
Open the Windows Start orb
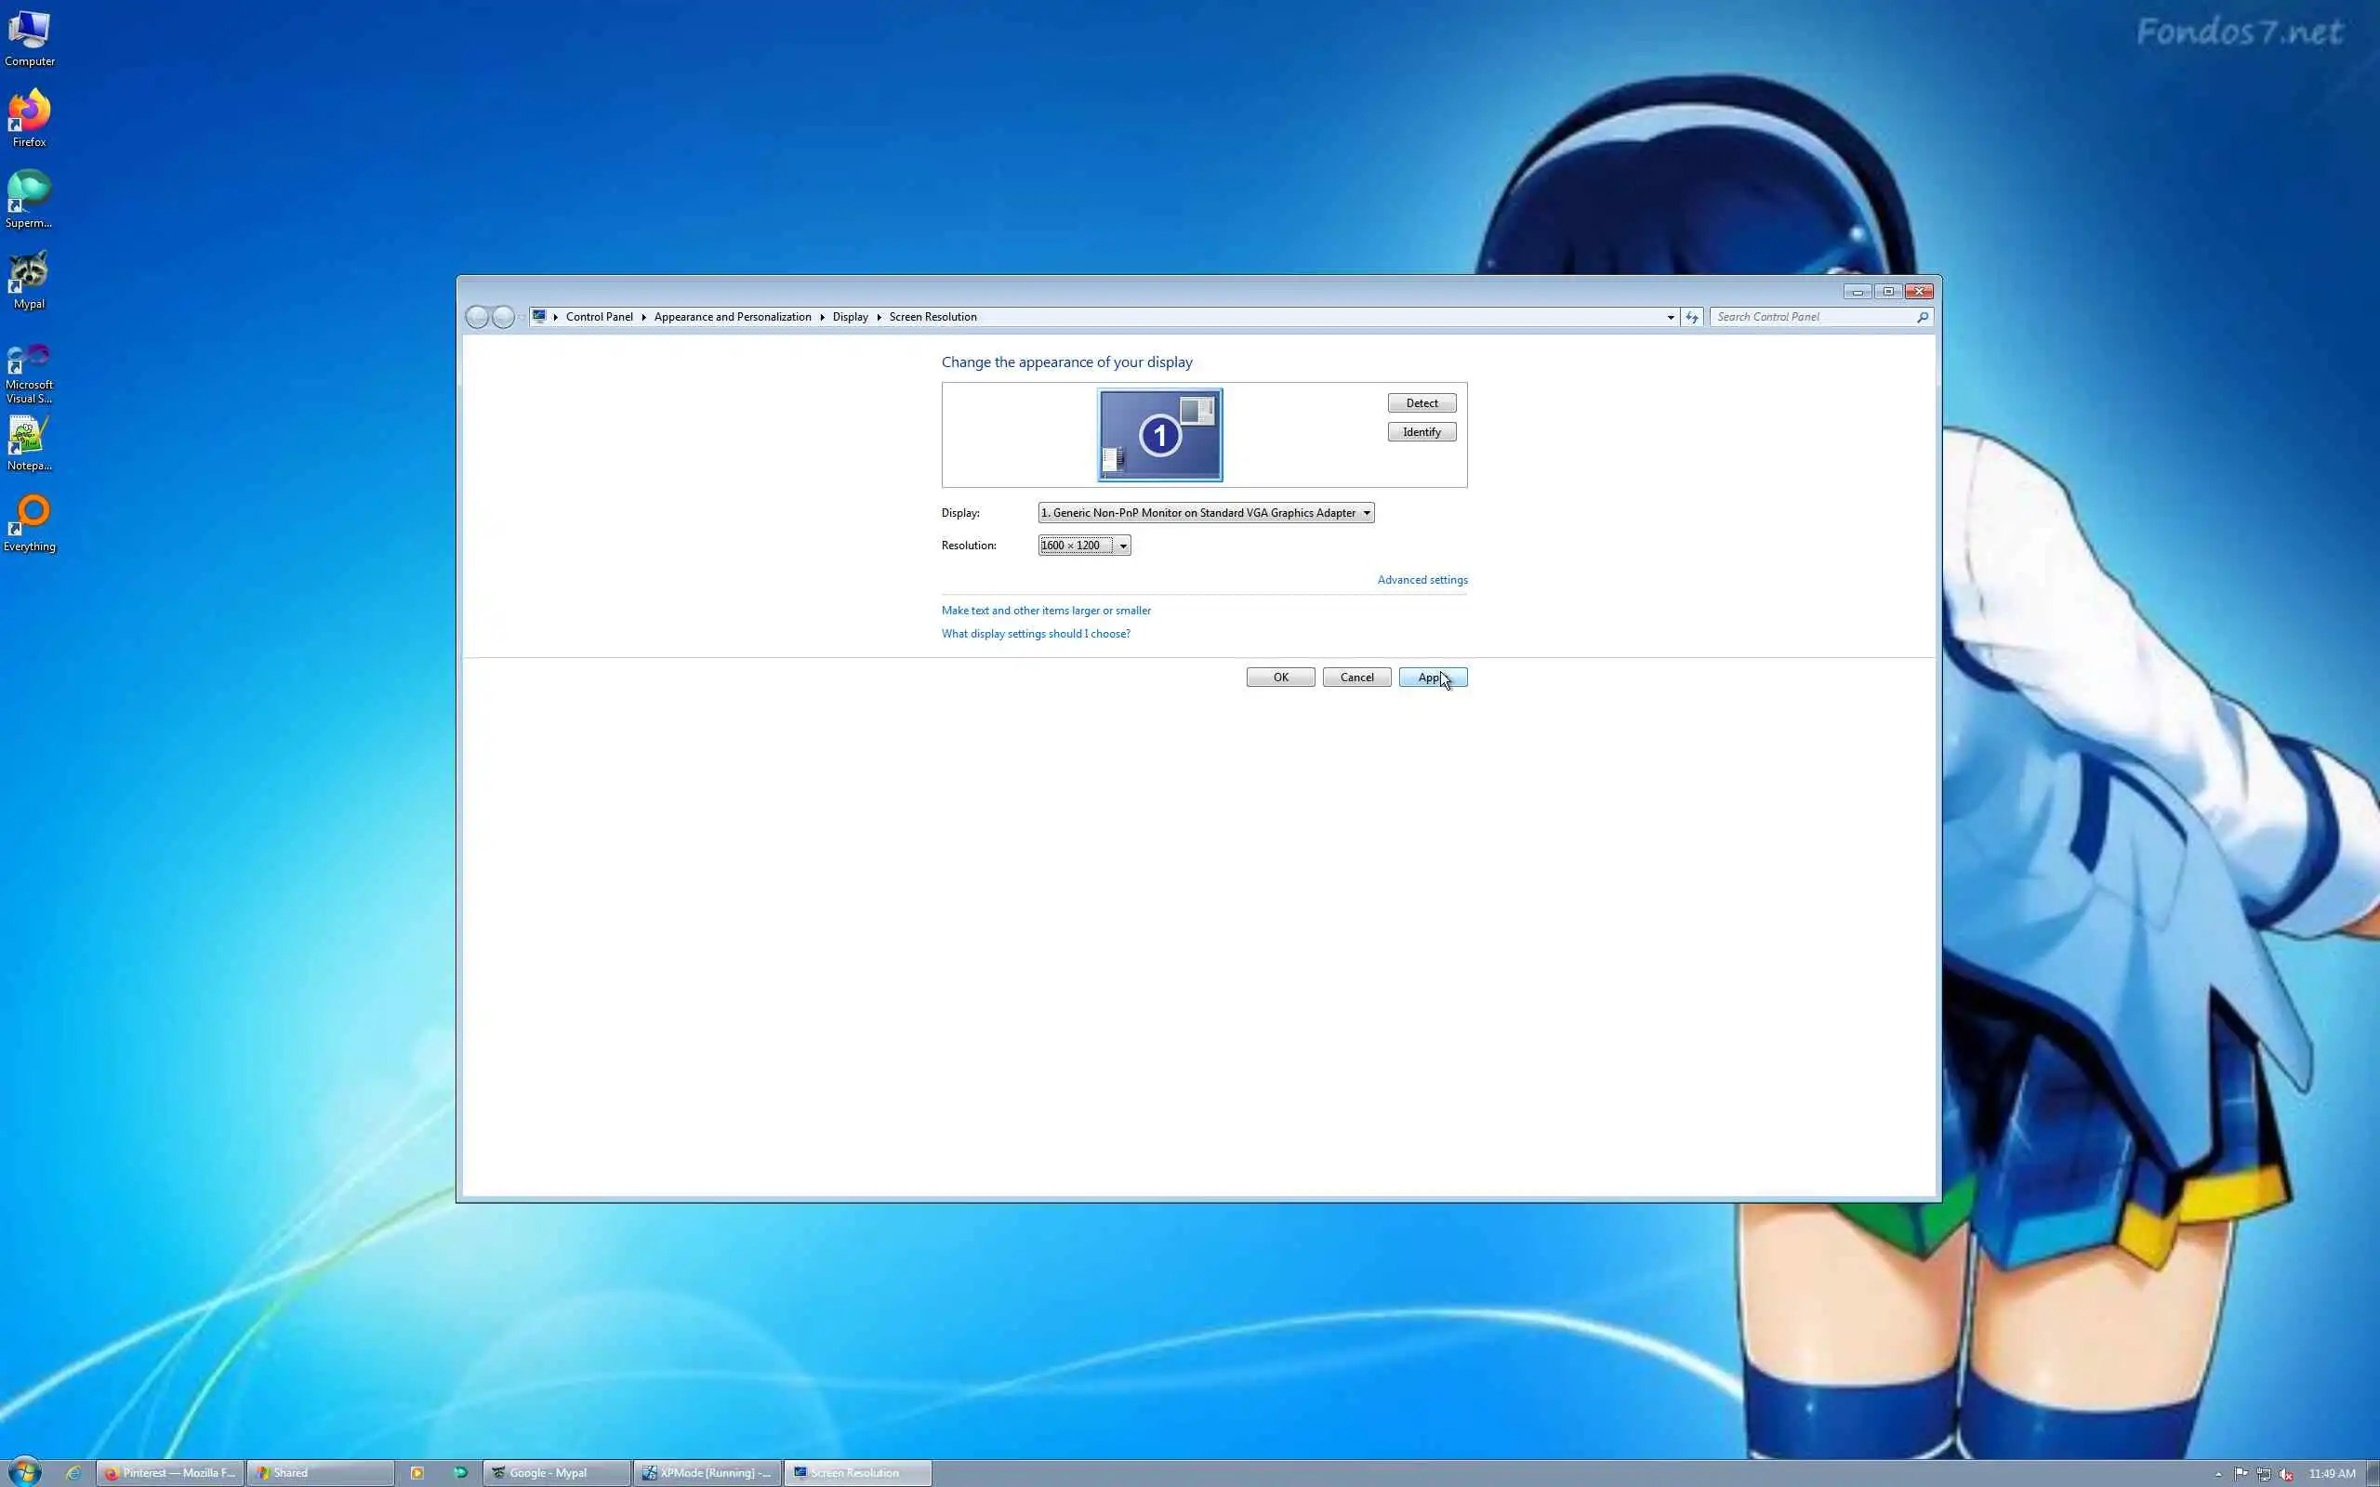pos(24,1472)
